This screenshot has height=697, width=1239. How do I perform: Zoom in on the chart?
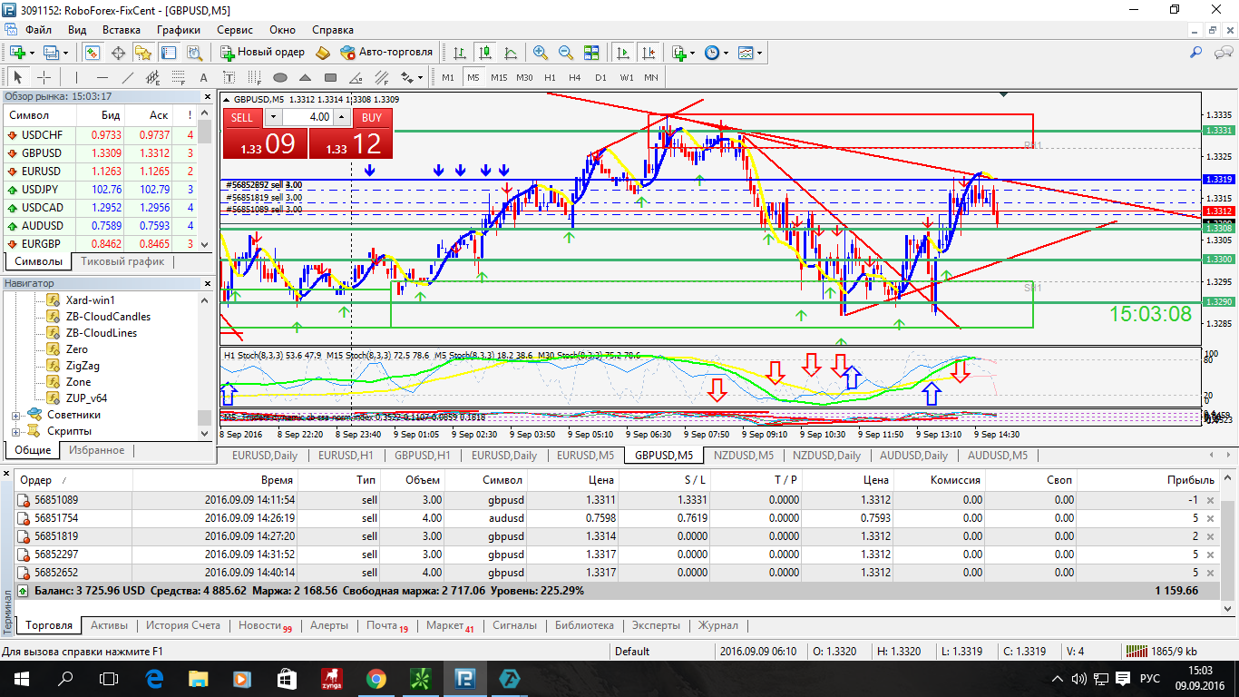pyautogui.click(x=541, y=53)
